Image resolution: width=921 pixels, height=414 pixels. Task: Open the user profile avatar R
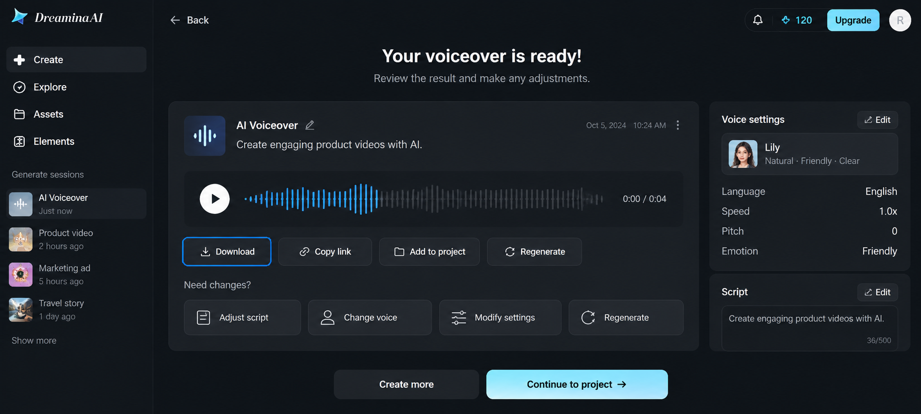[900, 20]
